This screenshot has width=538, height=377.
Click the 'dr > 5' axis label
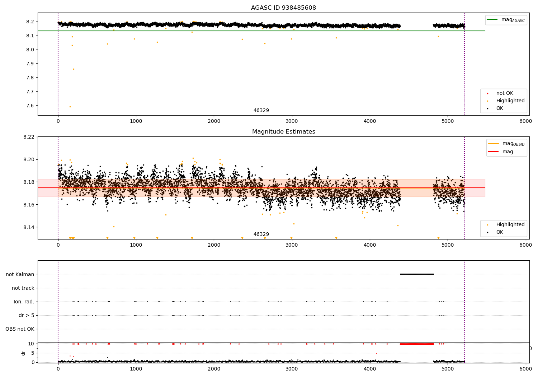27,315
